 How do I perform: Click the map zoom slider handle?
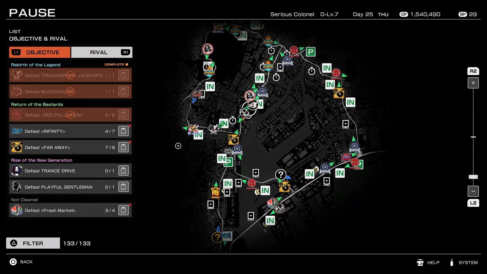pos(473,177)
